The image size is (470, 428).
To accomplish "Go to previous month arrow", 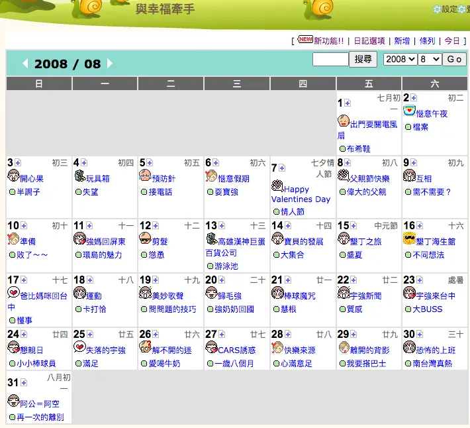I will point(25,64).
